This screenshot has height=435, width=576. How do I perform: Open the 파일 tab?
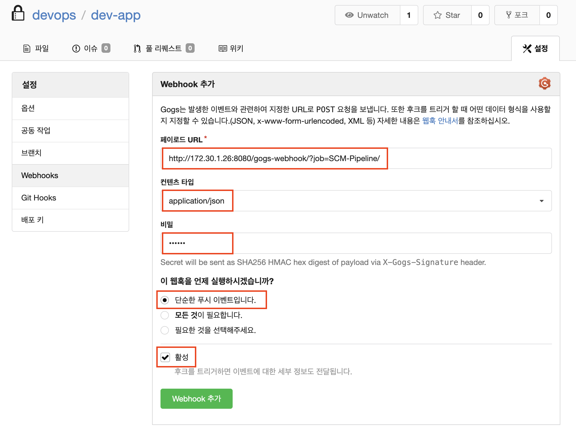(x=36, y=49)
